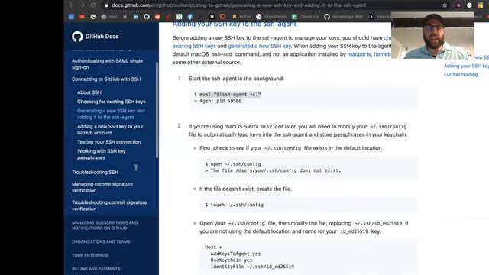The image size is (489, 275).
Task: Open 'Managing commit signature verification'
Action: click(x=102, y=187)
